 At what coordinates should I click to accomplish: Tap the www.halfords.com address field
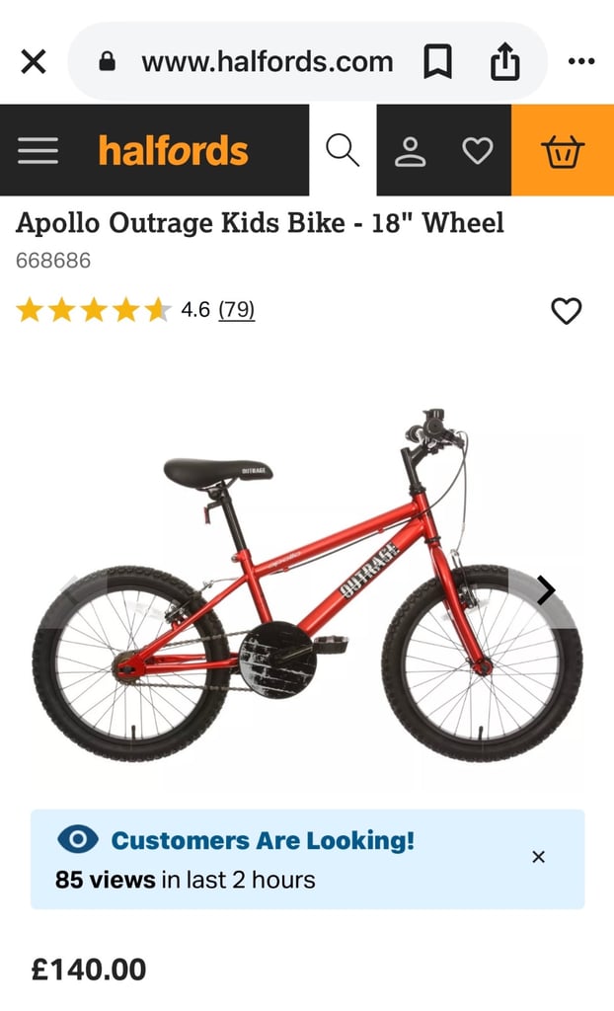(x=267, y=62)
